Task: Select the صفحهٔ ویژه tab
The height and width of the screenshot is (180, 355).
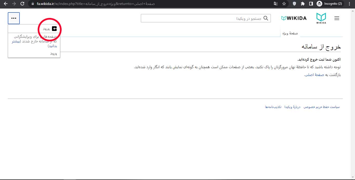Action: (291, 33)
